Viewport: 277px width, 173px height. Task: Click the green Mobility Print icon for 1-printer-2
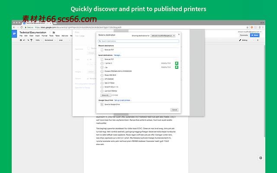click(177, 63)
